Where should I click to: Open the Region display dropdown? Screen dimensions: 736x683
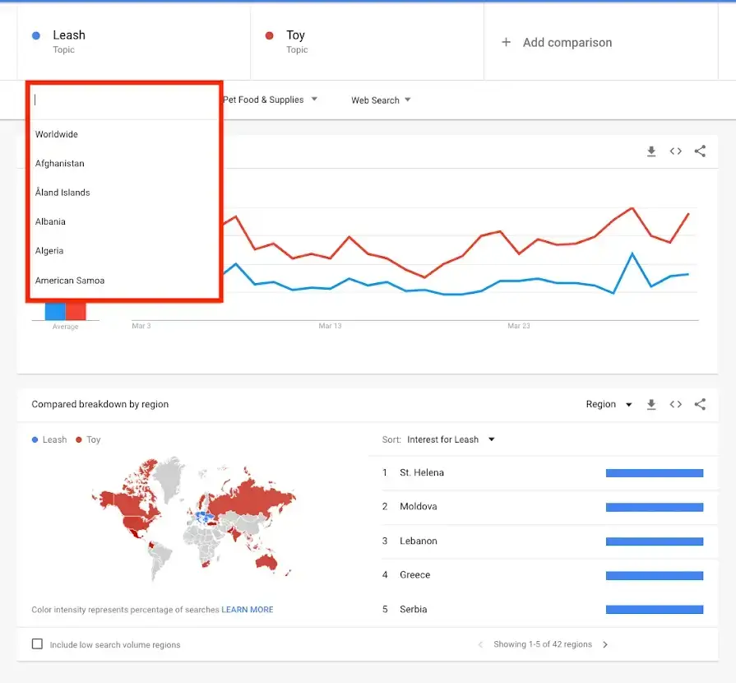tap(609, 404)
